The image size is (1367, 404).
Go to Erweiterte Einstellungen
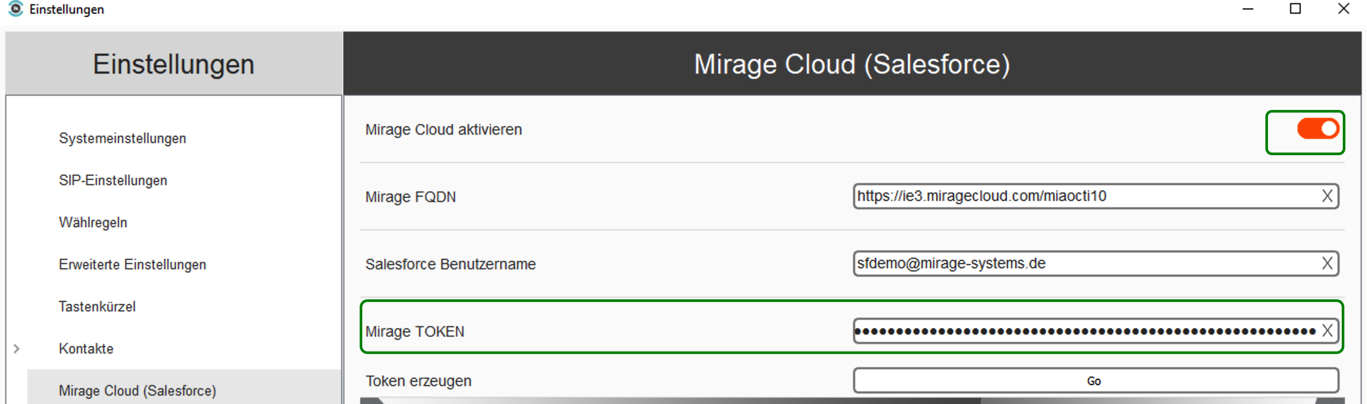[x=132, y=265]
